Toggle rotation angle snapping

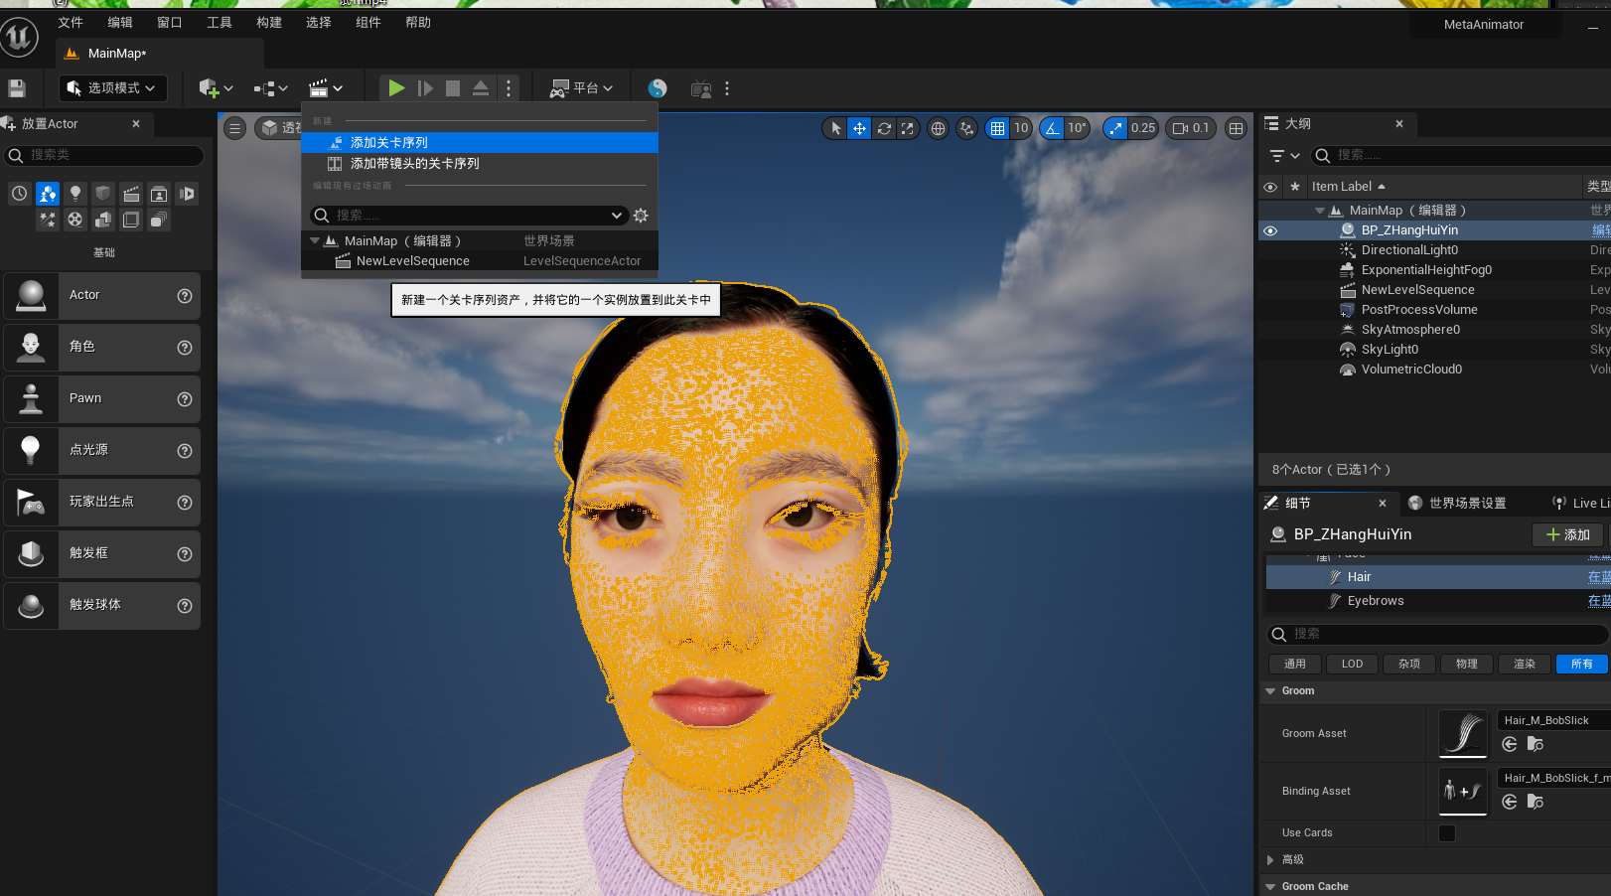tap(1052, 128)
